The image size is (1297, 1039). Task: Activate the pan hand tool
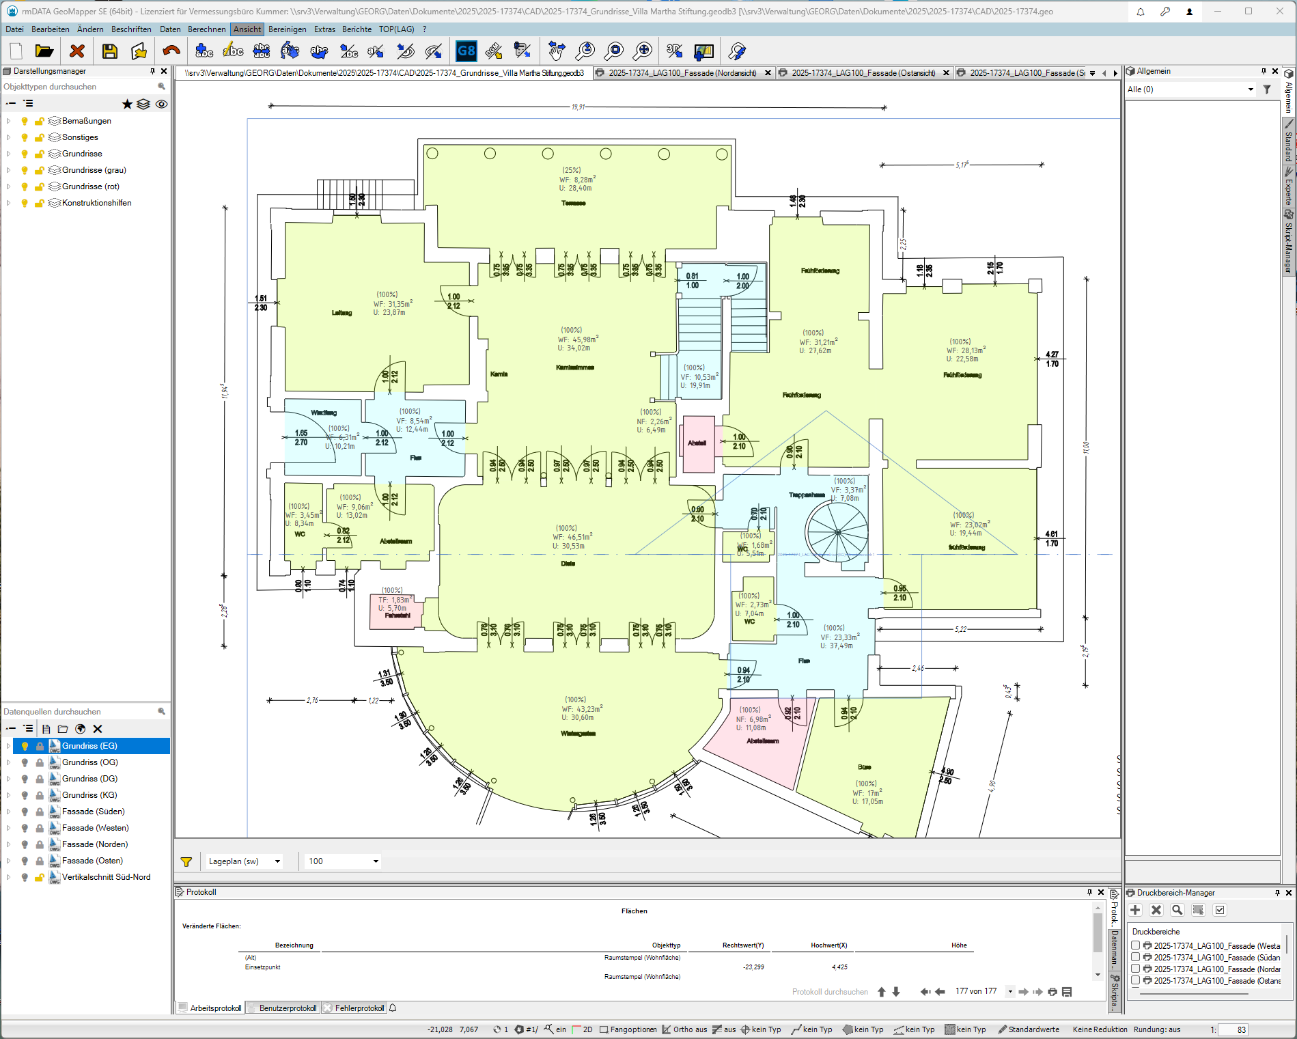tap(557, 51)
